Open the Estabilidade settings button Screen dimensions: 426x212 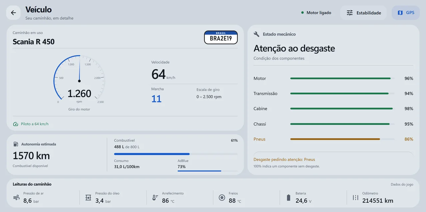point(363,13)
